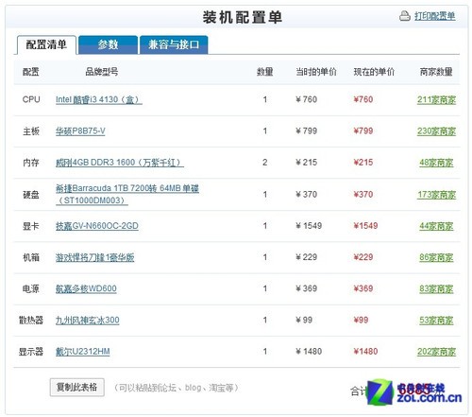Image resolution: width=472 pixels, height=417 pixels.
Task: Open the 希捷Barracuda 1TB hard drive link
Action: coord(127,194)
